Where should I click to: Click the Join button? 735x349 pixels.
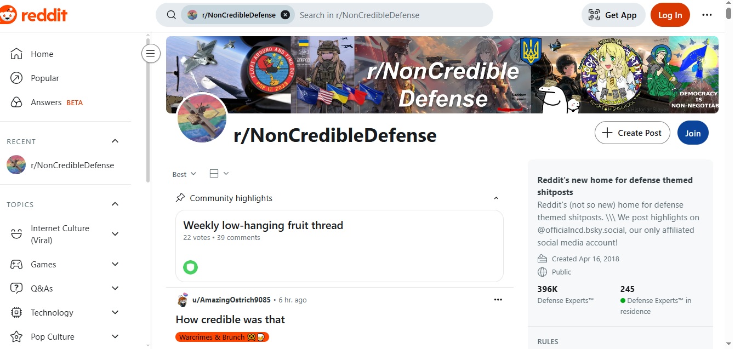click(693, 133)
